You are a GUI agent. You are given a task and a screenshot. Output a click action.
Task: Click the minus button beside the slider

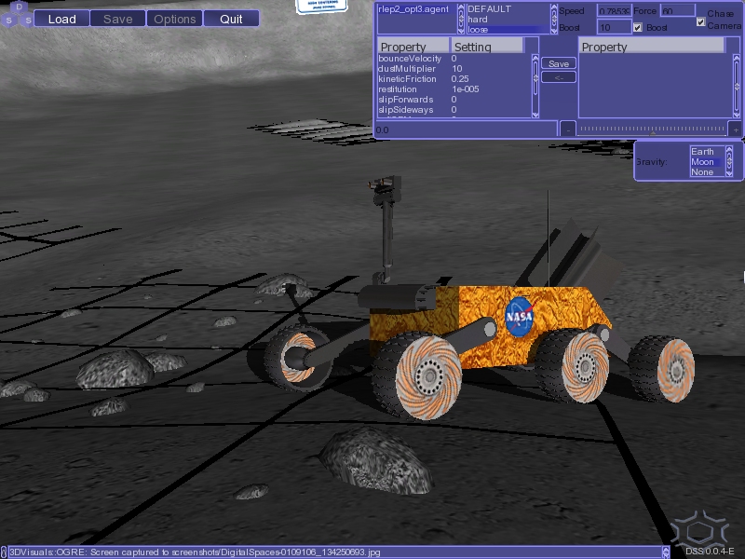point(568,130)
